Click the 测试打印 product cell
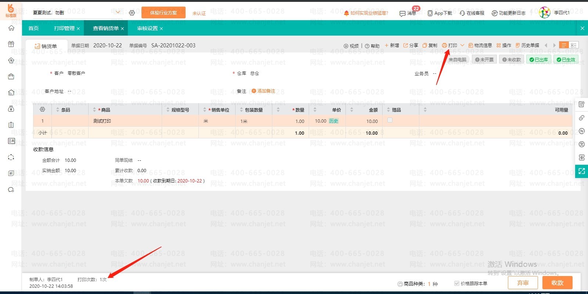The height and width of the screenshot is (294, 588). [125, 121]
